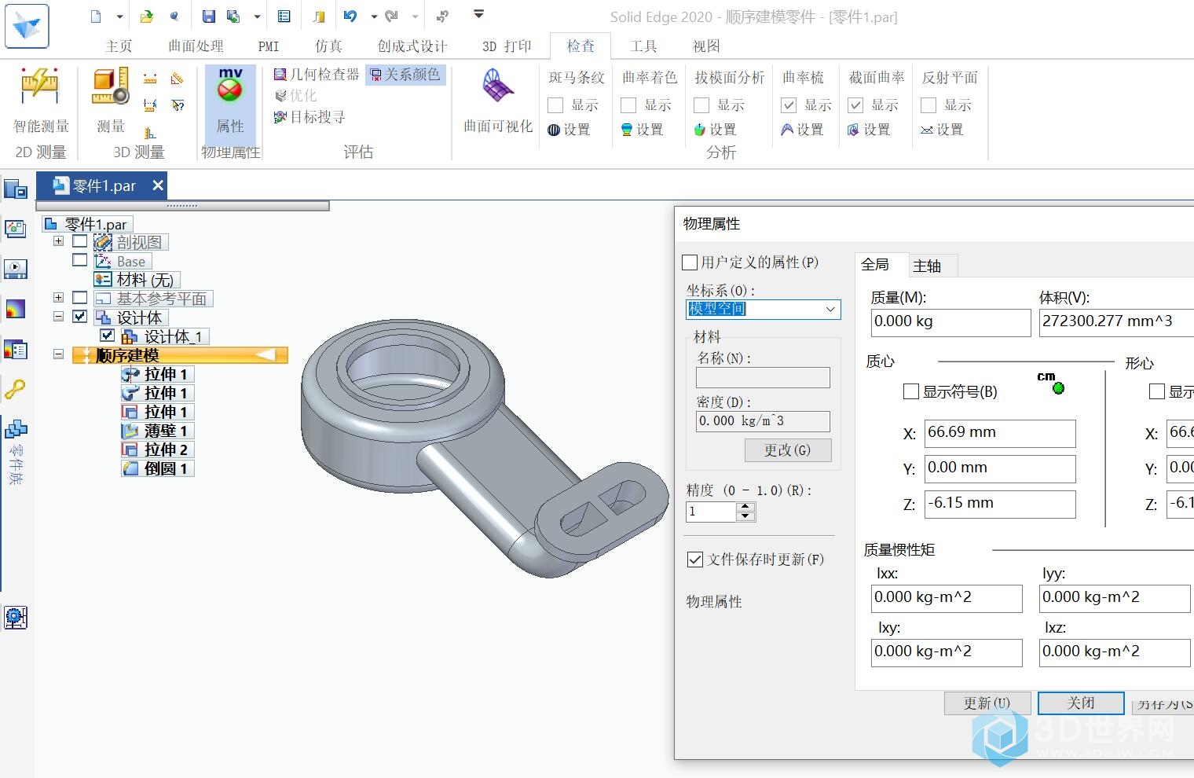Image resolution: width=1194 pixels, height=778 pixels.
Task: Open the Save All dropdown arrow
Action: tap(257, 17)
